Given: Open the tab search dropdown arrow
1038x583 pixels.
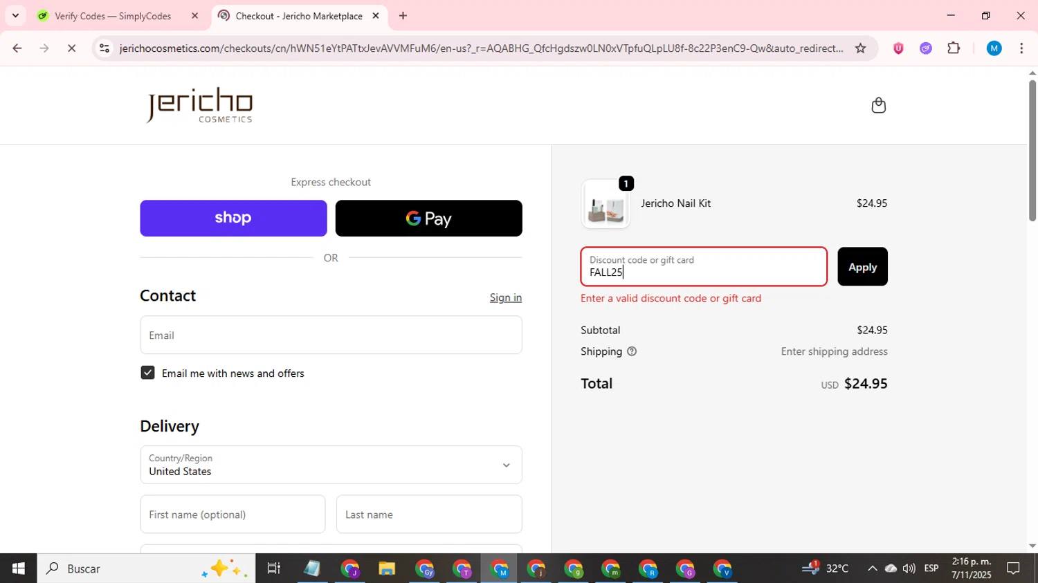Looking at the screenshot, I should [15, 15].
